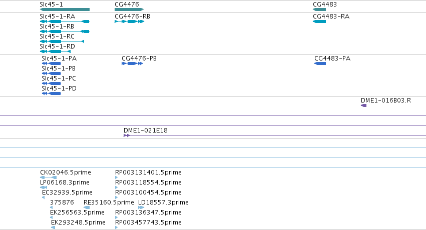Viewport: 426px width, 230px height.
Task: Click the RE35160.5prime EST glyph
Action: point(87,208)
